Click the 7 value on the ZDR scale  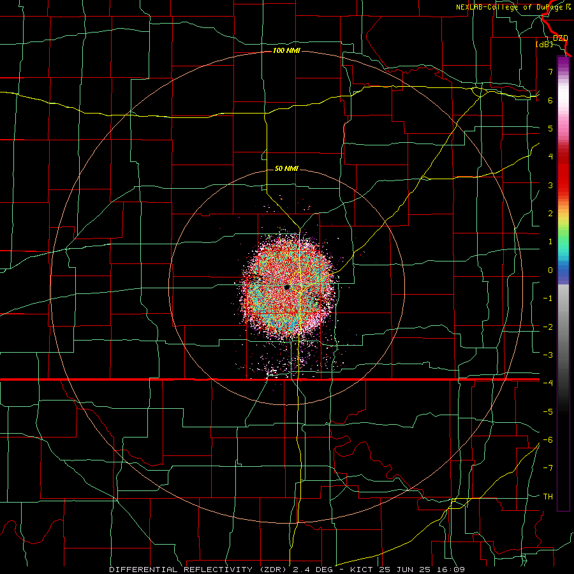(x=550, y=71)
